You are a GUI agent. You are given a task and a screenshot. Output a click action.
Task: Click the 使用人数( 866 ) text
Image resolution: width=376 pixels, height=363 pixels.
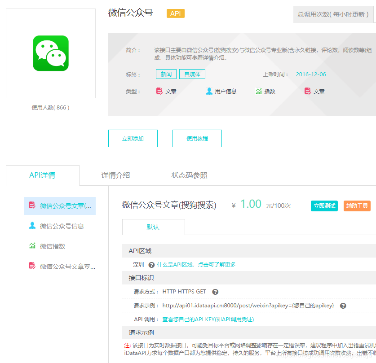point(51,108)
